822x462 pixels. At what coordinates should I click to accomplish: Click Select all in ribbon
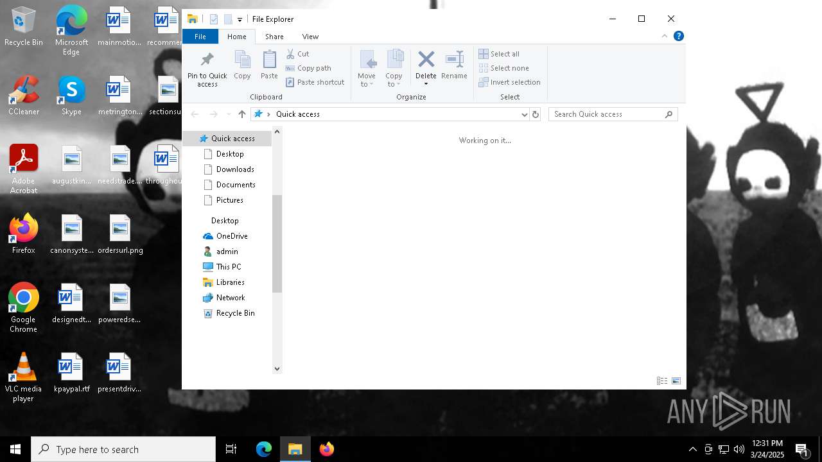pyautogui.click(x=499, y=54)
